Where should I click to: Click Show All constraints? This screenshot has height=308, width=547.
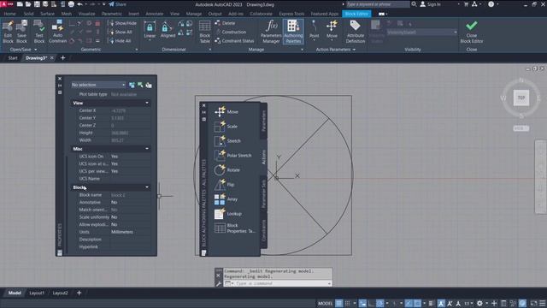tap(121, 32)
